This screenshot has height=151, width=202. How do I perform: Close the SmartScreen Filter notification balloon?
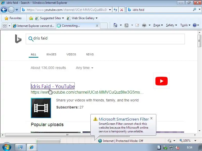tap(151, 118)
